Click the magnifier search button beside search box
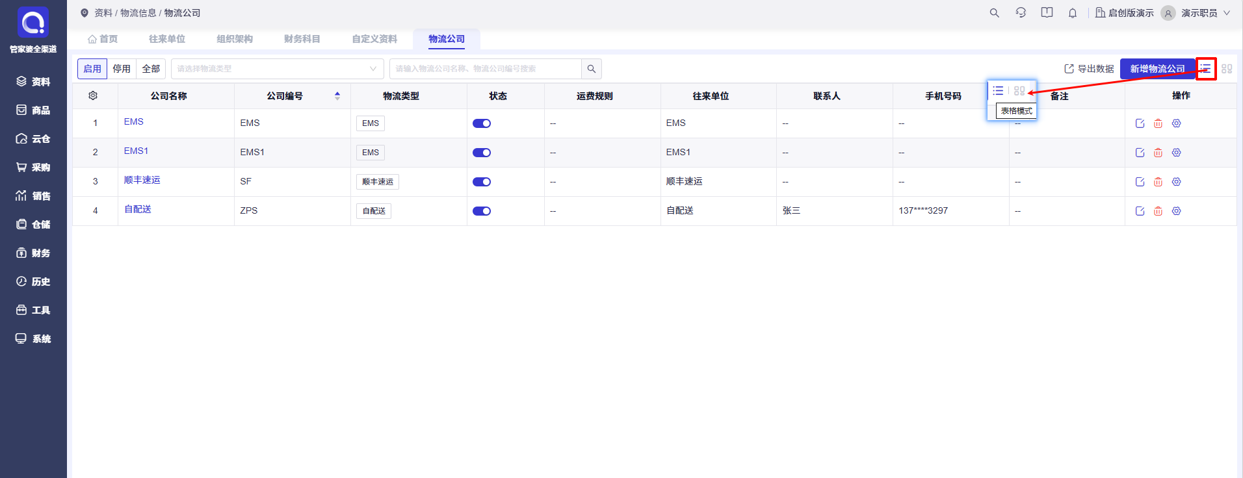The width and height of the screenshot is (1243, 478). [592, 69]
